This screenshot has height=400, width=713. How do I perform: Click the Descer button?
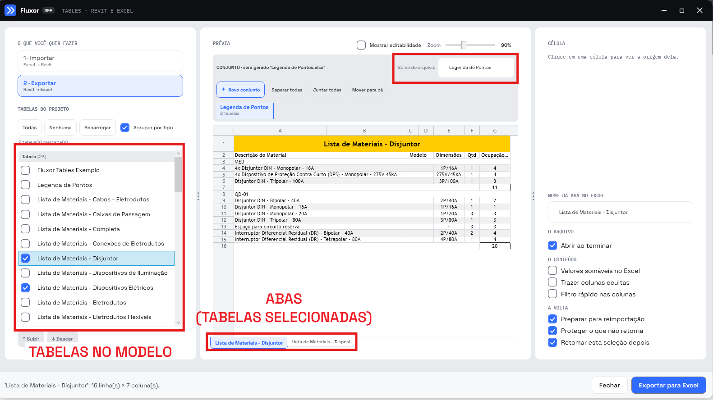(62, 339)
